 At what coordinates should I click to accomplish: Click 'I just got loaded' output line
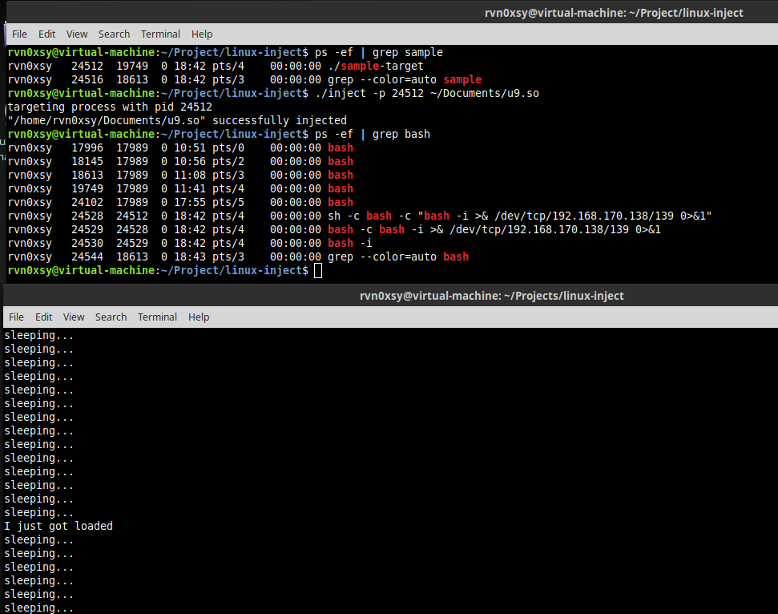(x=58, y=526)
